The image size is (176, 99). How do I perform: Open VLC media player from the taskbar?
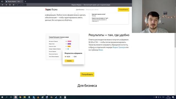[38, 97]
